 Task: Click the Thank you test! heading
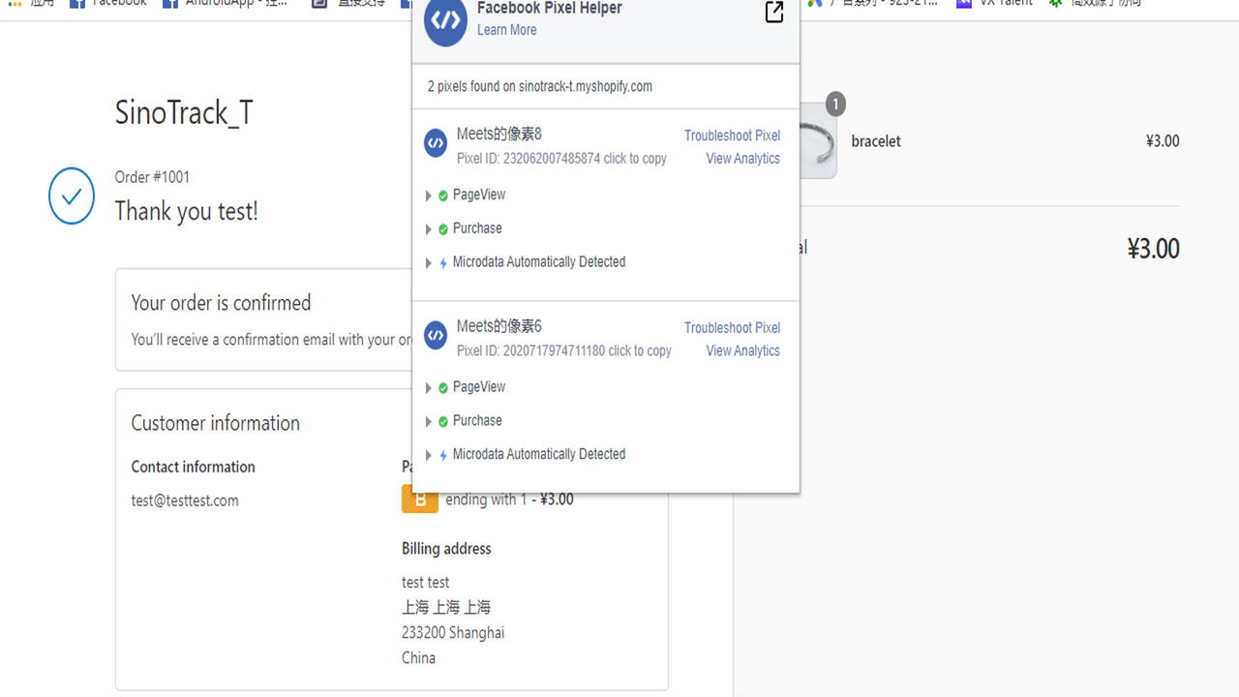tap(187, 211)
